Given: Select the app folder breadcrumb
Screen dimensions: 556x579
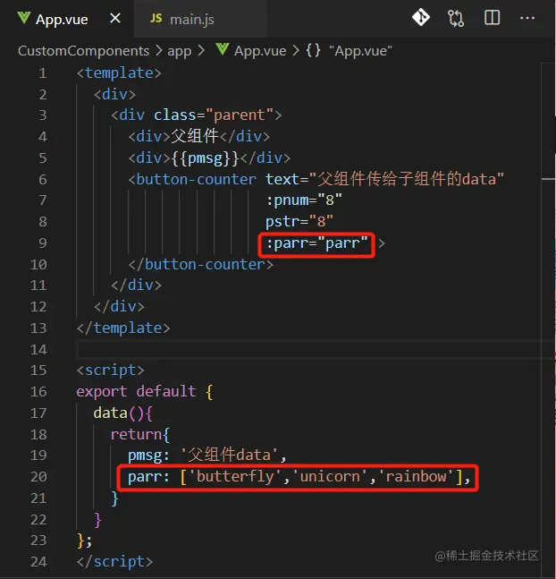Looking at the screenshot, I should click(180, 51).
